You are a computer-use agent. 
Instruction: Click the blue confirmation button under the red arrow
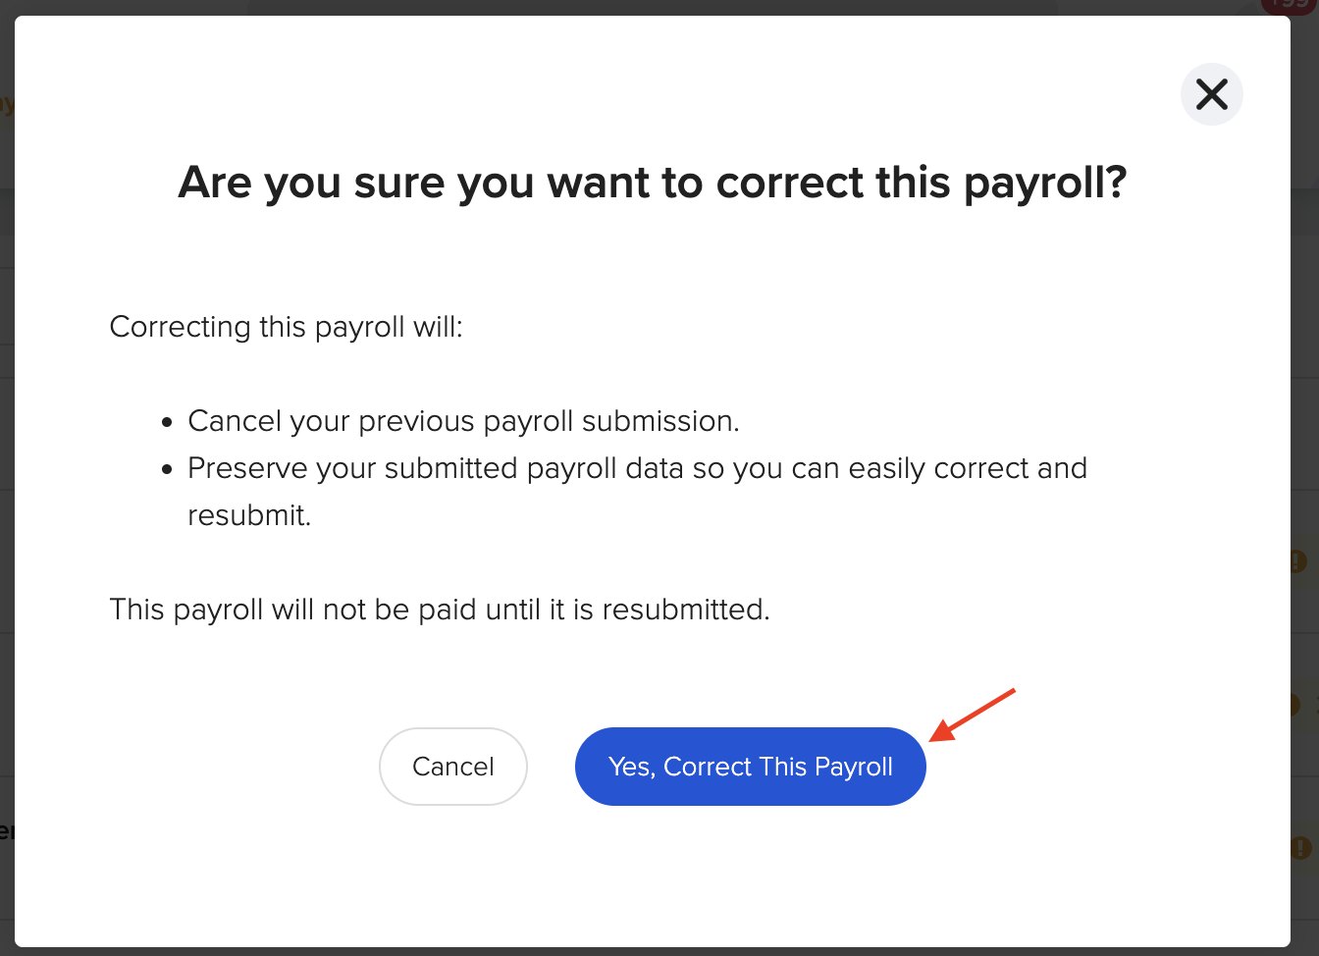coord(750,767)
